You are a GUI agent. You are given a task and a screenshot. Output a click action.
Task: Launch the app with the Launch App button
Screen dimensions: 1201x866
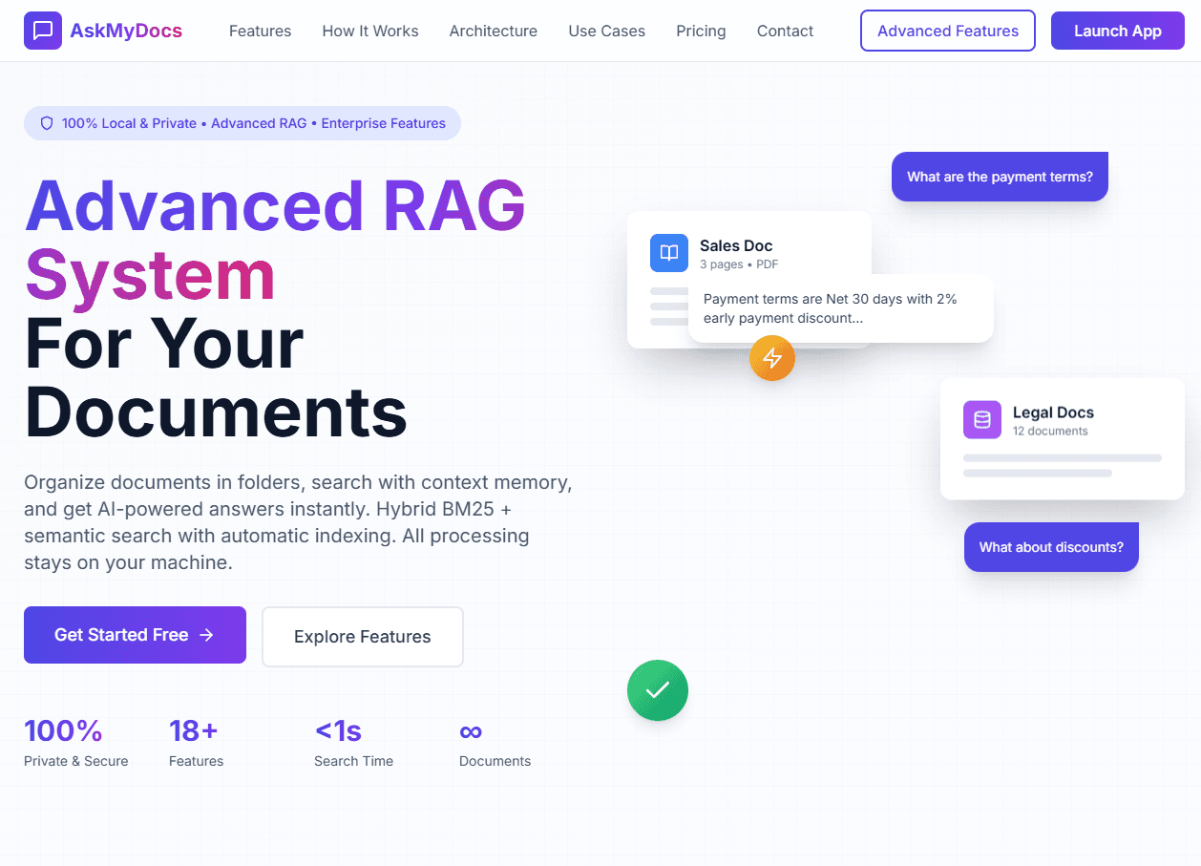1117,31
